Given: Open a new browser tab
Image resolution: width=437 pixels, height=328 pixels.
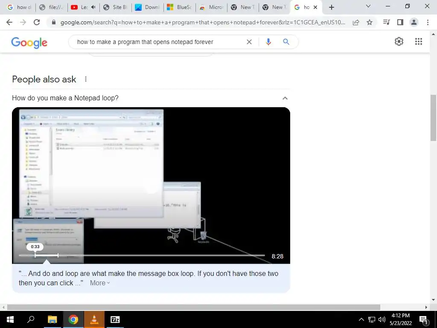Looking at the screenshot, I should click(x=331, y=7).
